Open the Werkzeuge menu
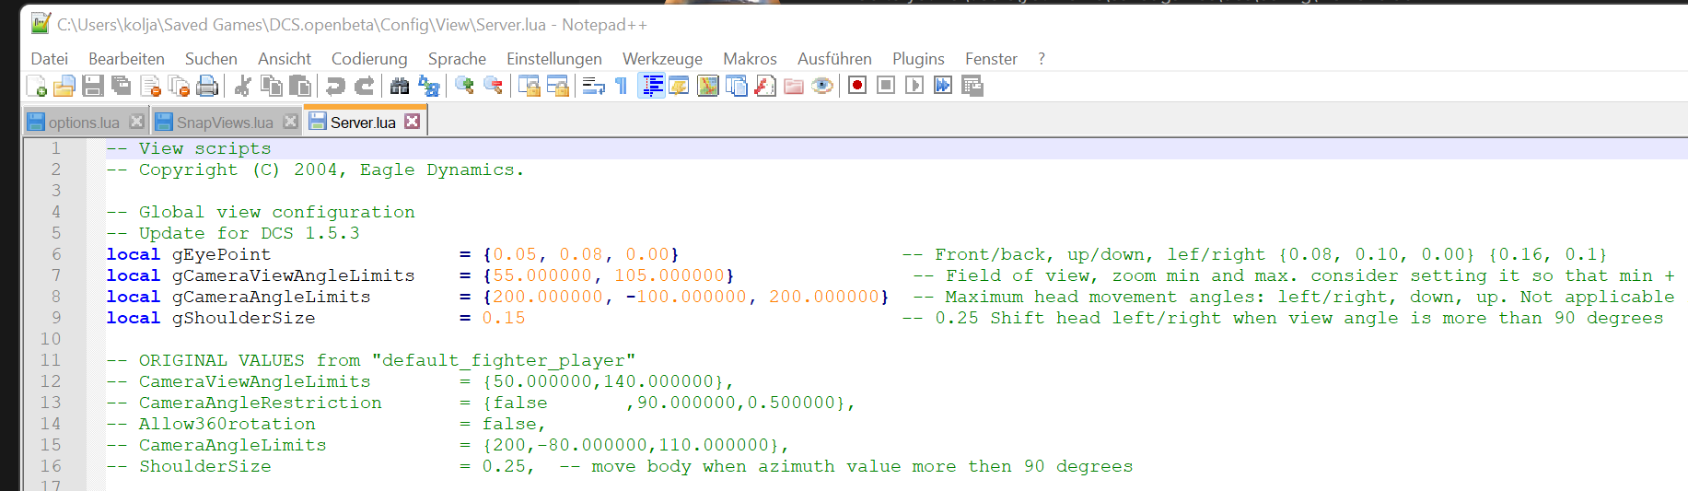Image resolution: width=1688 pixels, height=491 pixels. (662, 59)
